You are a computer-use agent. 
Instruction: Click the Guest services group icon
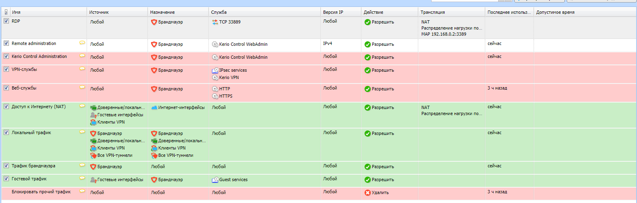[x=215, y=179]
